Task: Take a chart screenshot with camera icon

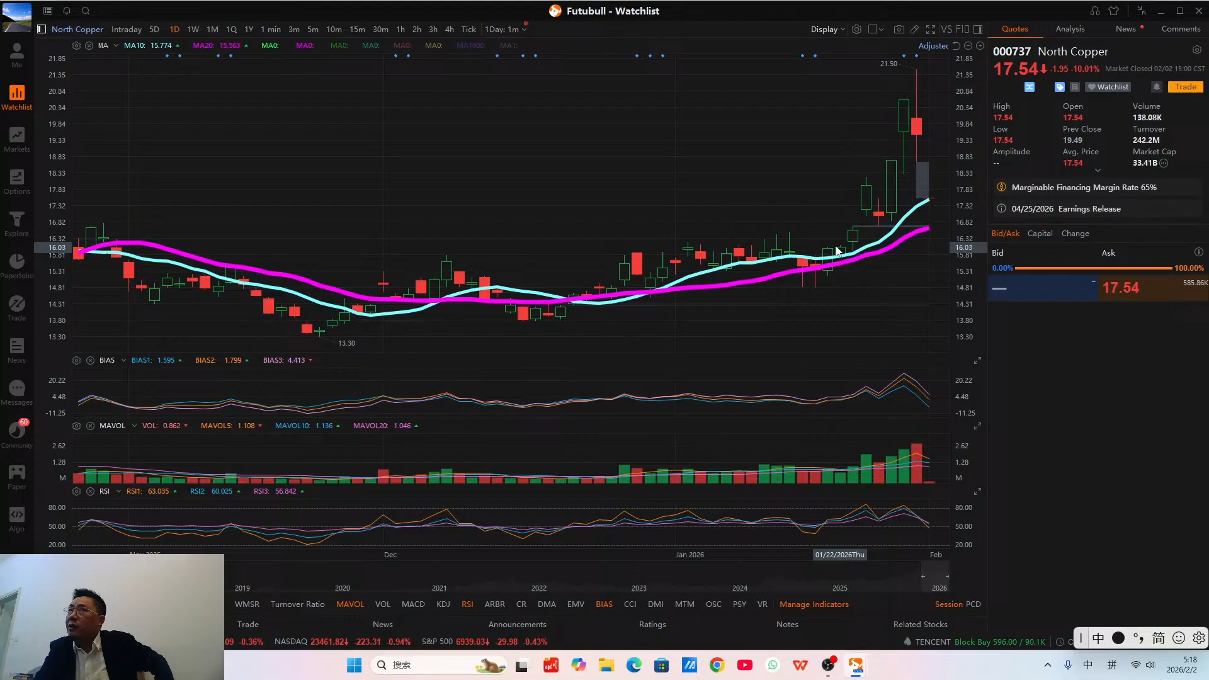Action: pos(899,30)
